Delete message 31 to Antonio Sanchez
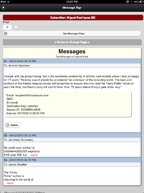 click(12, 125)
